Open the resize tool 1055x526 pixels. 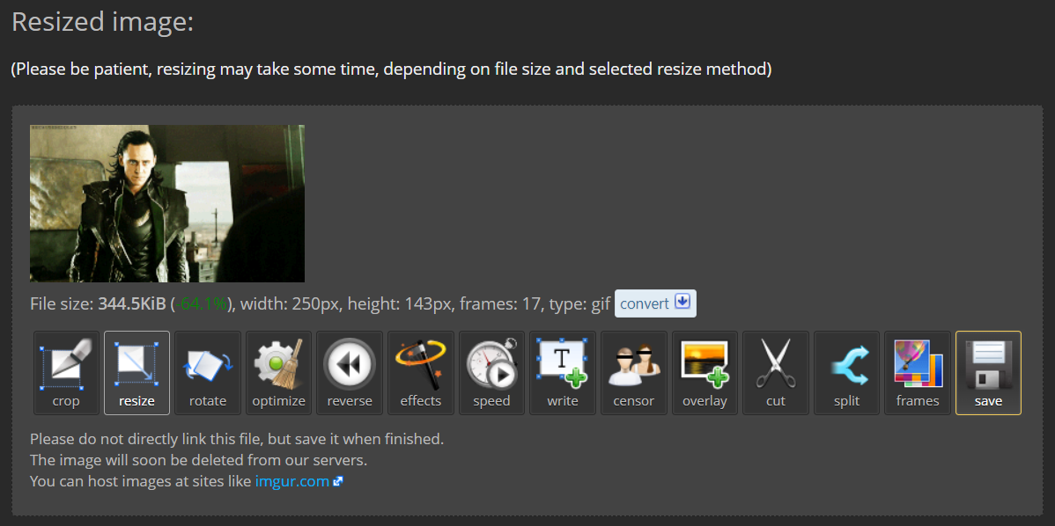pos(136,373)
